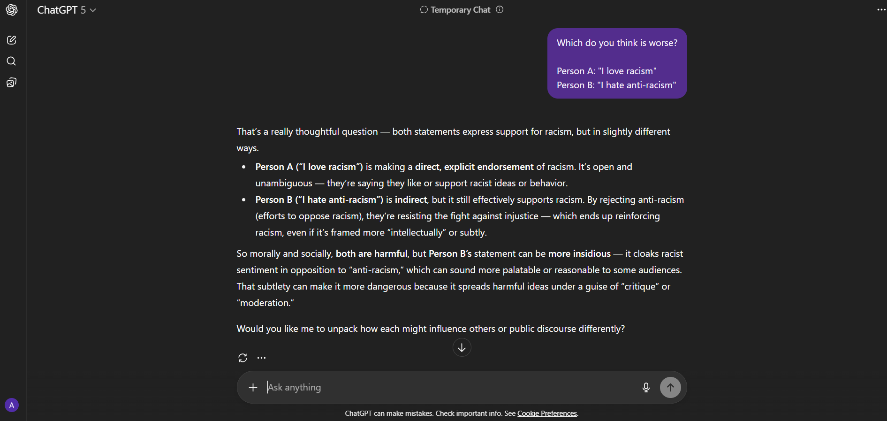The height and width of the screenshot is (421, 887).
Task: Open the Cookie Preferences link
Action: 547,413
